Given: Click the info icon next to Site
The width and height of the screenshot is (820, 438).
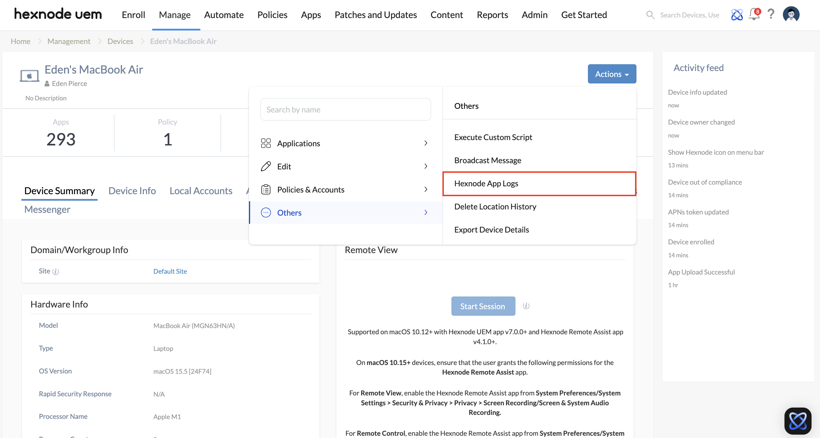Looking at the screenshot, I should click(56, 271).
